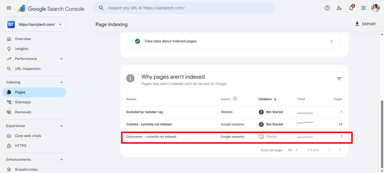Click the trend sparkline in Crawled row

coord(305,123)
